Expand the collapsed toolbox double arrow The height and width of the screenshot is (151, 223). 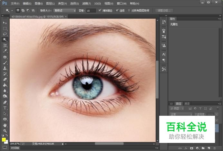click(3, 16)
